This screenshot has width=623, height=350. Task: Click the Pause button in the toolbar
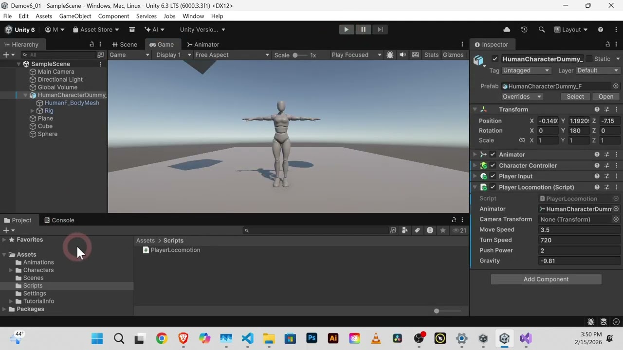pyautogui.click(x=363, y=30)
